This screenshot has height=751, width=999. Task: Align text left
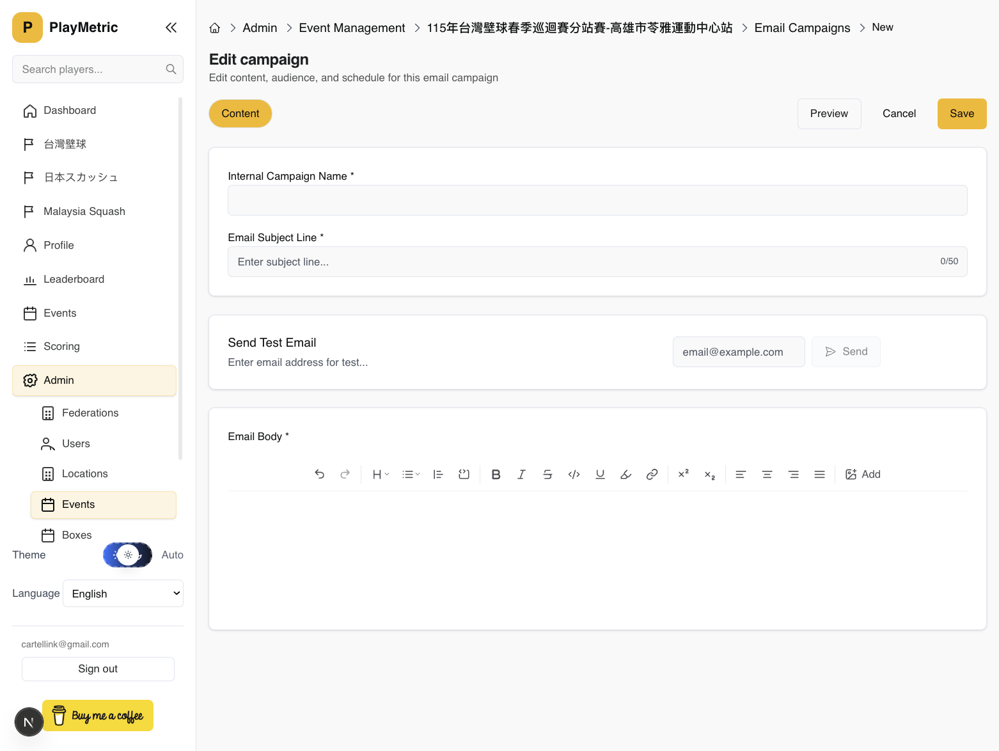(x=741, y=474)
